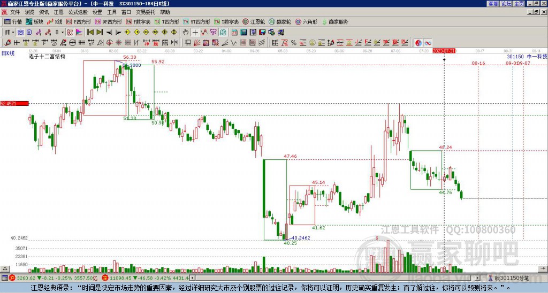Click the 301150 中一科技 stock label
548x293 pixels.
pos(527,57)
